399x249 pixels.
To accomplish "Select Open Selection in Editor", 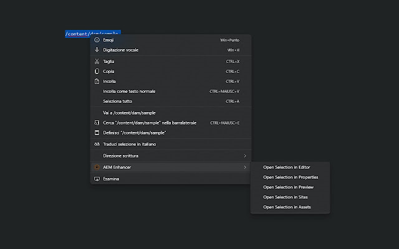I will tap(287, 167).
